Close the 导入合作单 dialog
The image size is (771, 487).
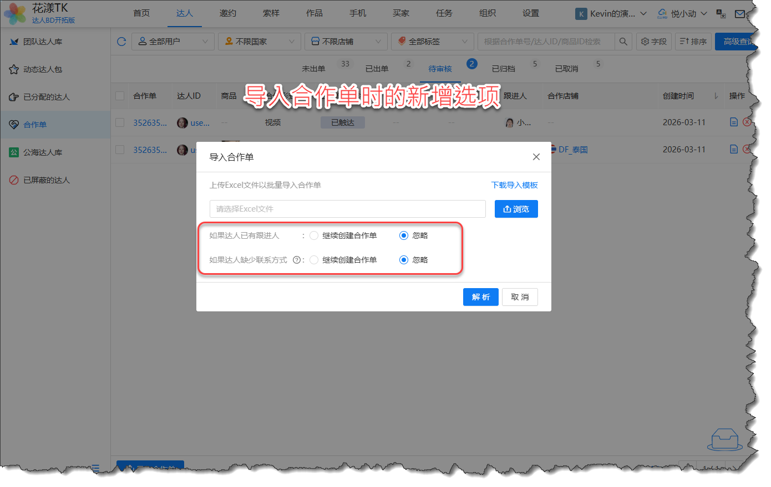pyautogui.click(x=536, y=157)
